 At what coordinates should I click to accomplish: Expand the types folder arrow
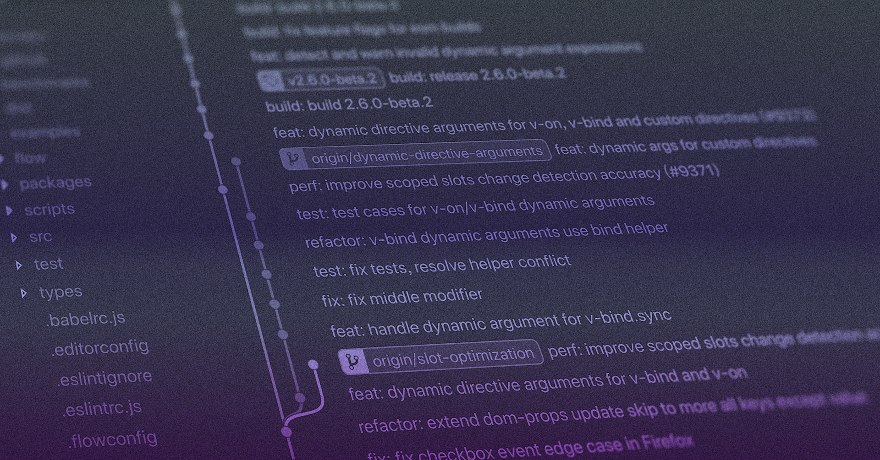[24, 293]
